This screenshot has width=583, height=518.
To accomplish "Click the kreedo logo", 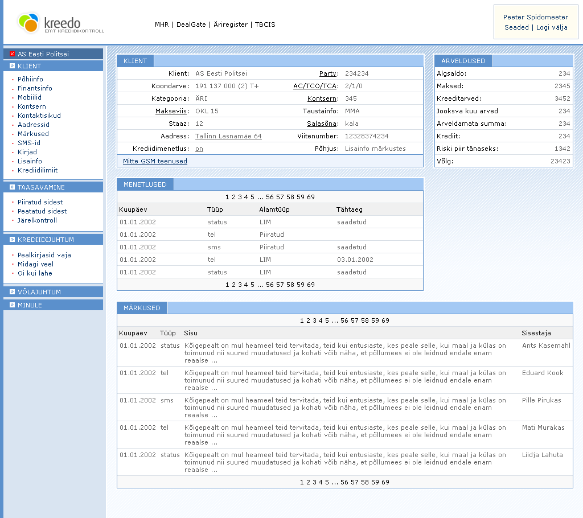I will [61, 23].
